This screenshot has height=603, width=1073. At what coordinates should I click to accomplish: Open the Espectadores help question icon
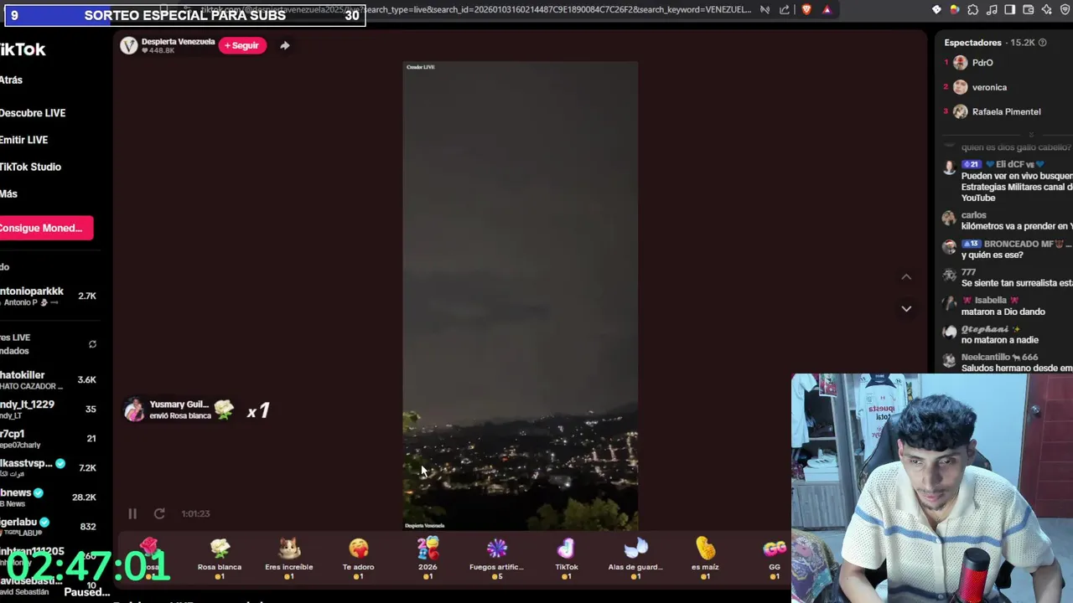[x=1044, y=42]
